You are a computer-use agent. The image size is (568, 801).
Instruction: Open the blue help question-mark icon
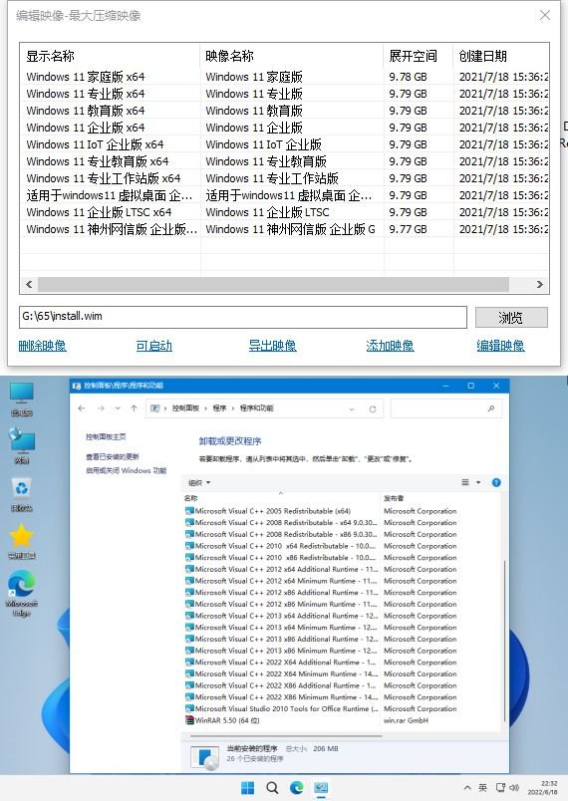(496, 482)
